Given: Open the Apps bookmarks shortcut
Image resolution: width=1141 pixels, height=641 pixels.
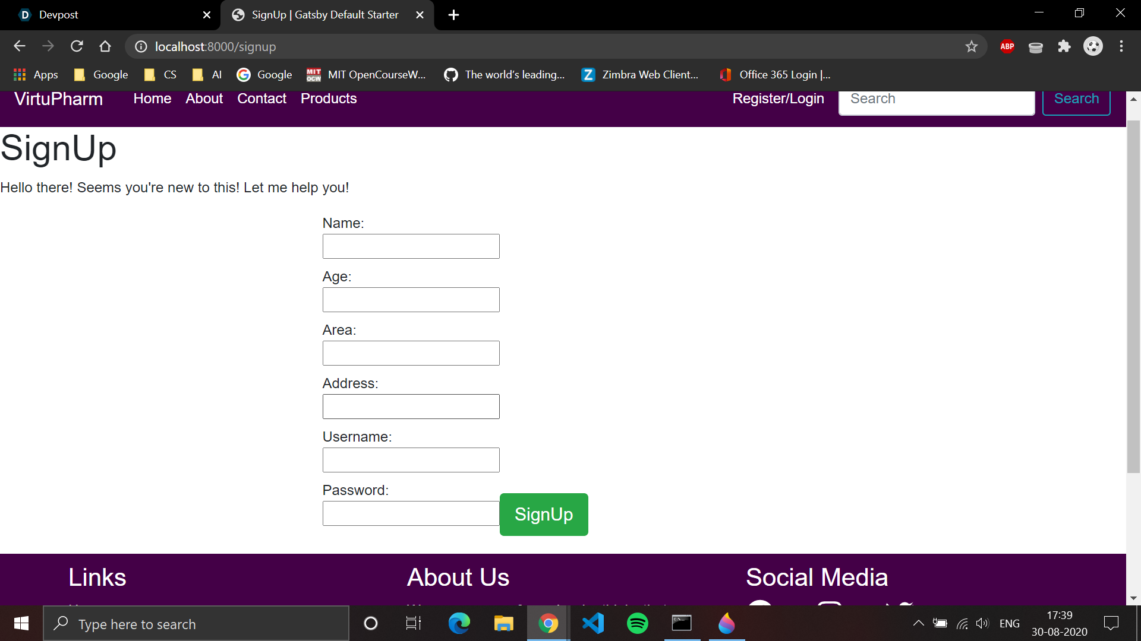Looking at the screenshot, I should click(36, 75).
